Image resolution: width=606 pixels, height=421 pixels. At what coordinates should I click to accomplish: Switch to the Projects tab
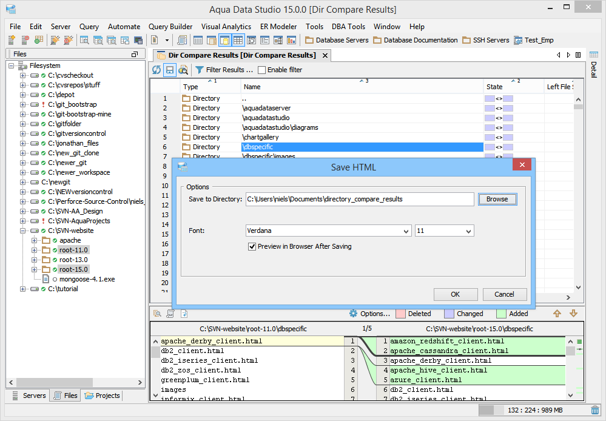tap(102, 396)
